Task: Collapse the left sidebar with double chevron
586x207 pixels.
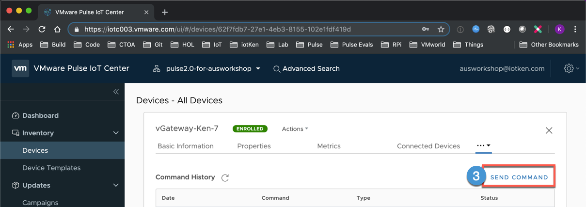Action: pos(116,92)
